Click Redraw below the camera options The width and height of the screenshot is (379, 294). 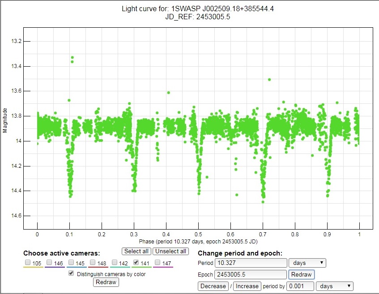tap(106, 282)
